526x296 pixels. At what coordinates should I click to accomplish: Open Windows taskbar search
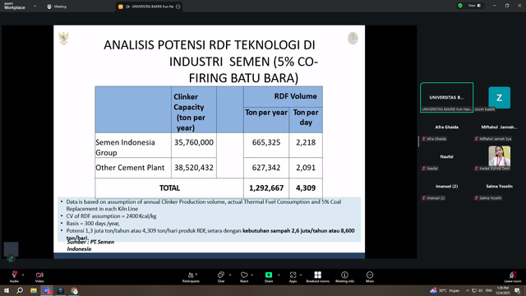click(x=20, y=290)
